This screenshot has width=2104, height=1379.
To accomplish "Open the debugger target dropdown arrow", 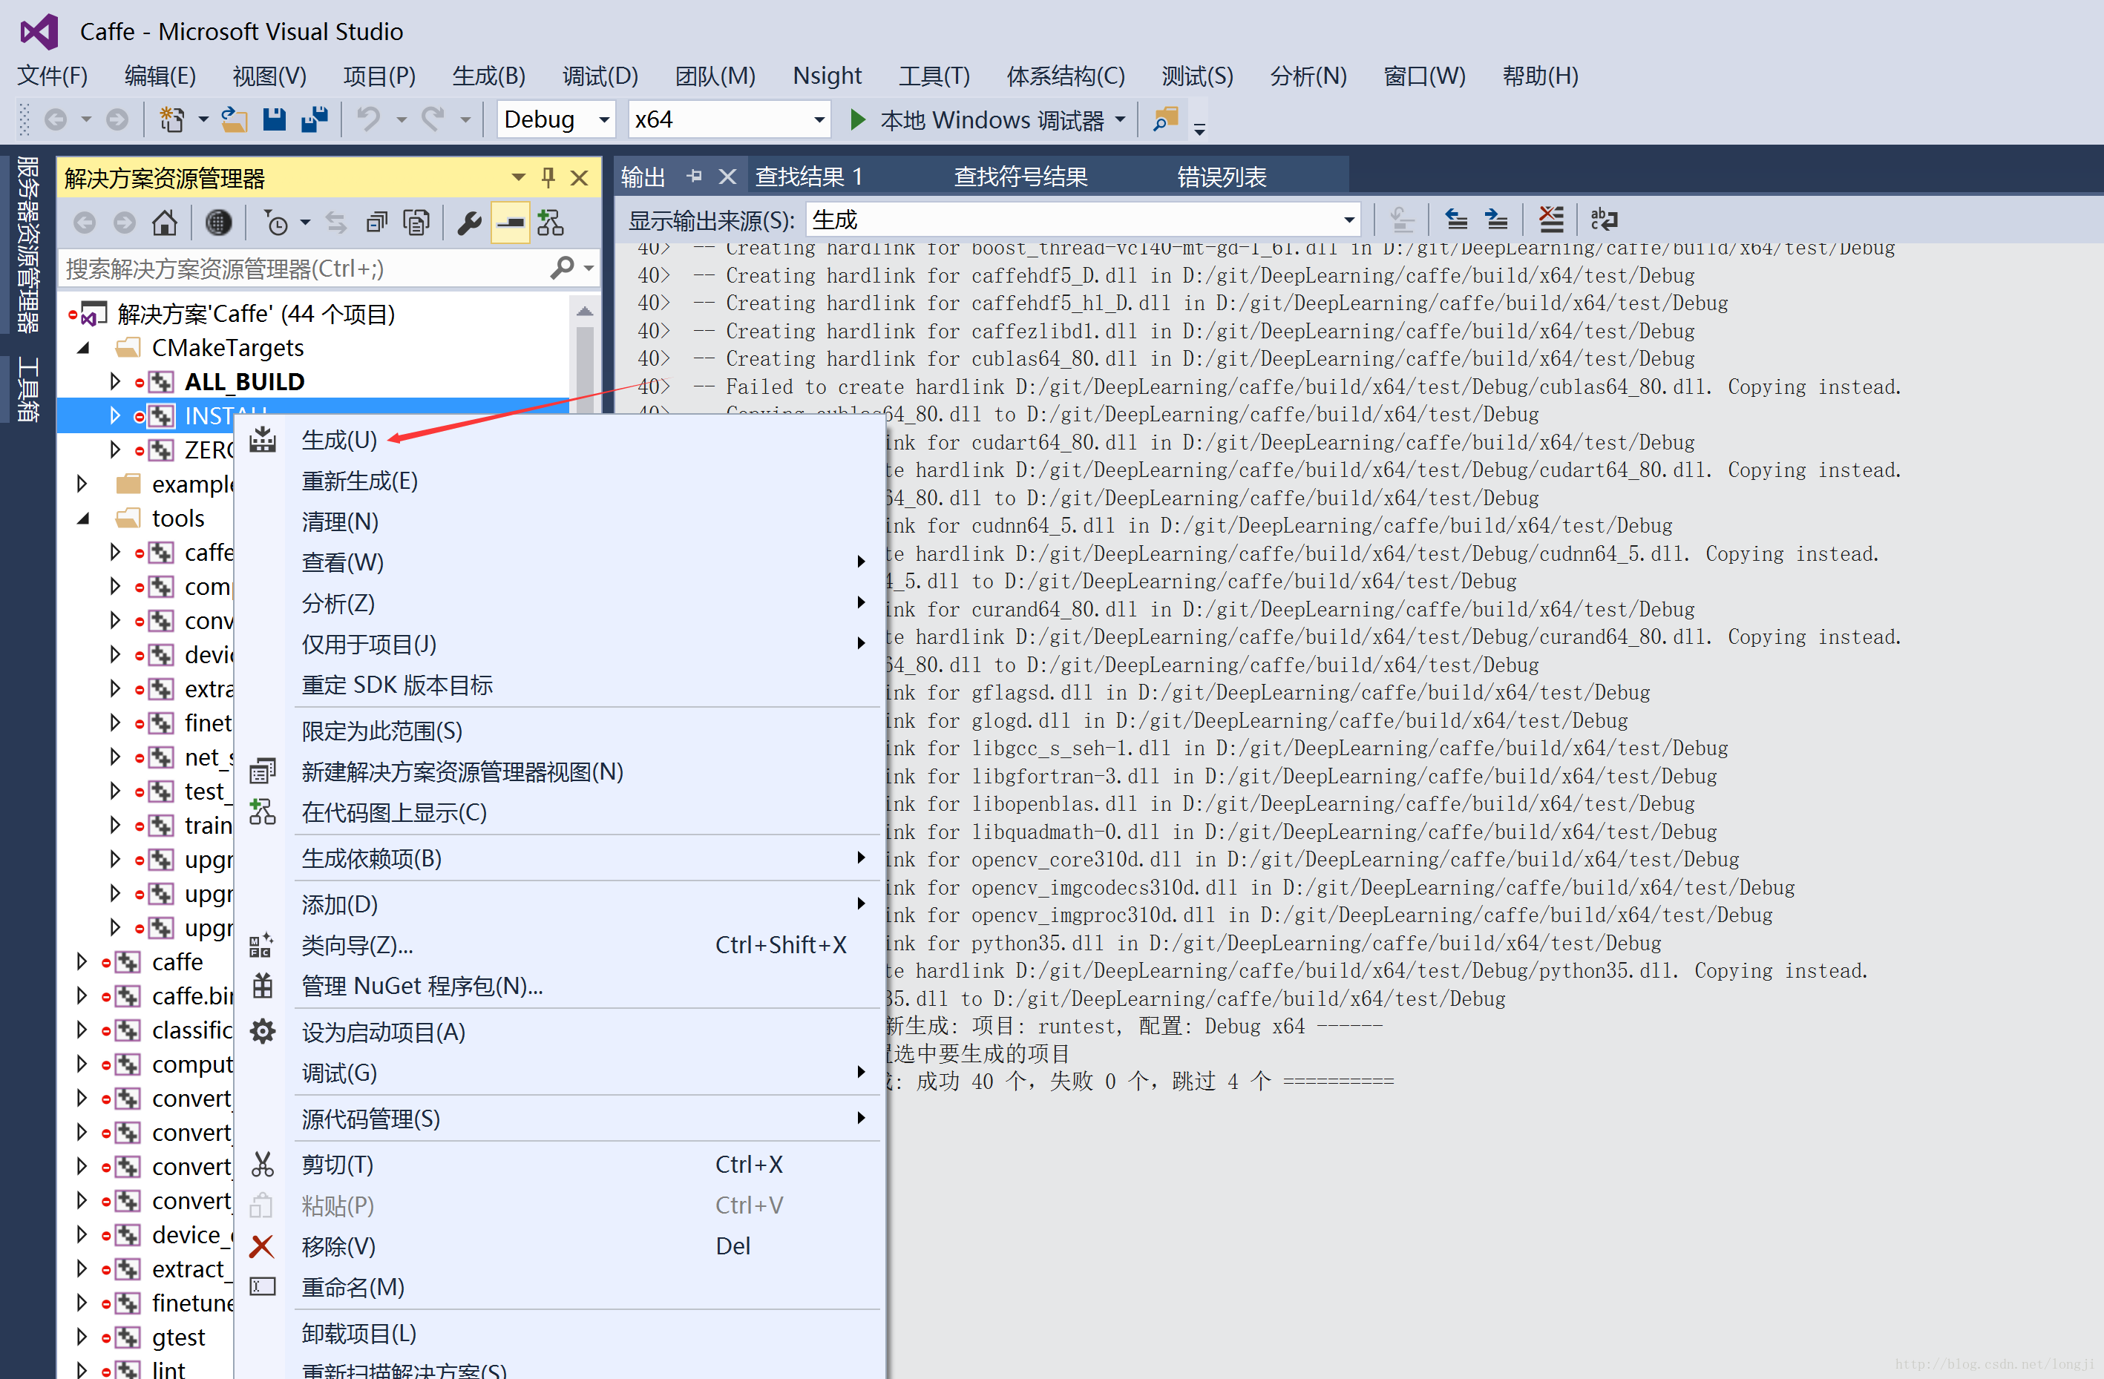I will [1120, 119].
